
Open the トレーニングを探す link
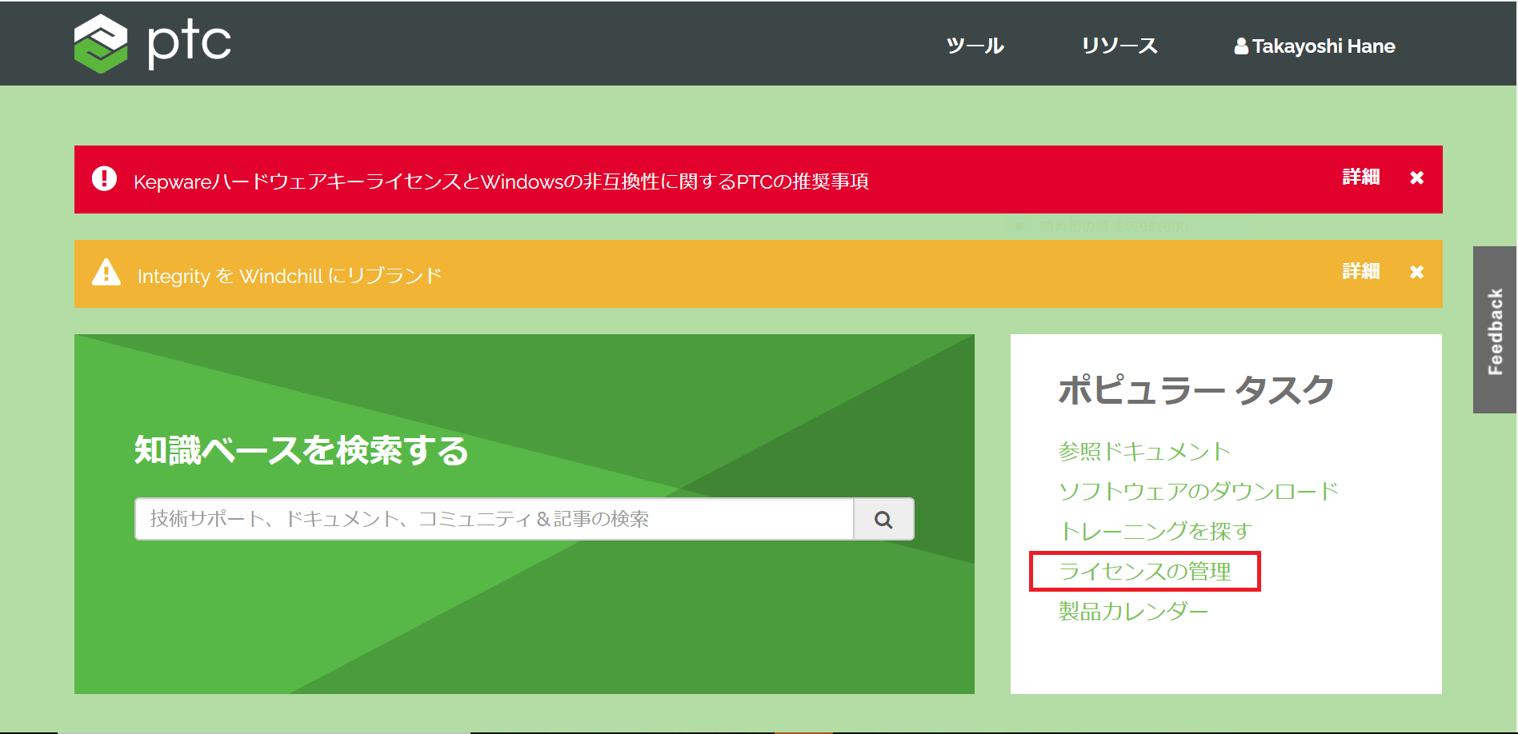[x=1154, y=531]
